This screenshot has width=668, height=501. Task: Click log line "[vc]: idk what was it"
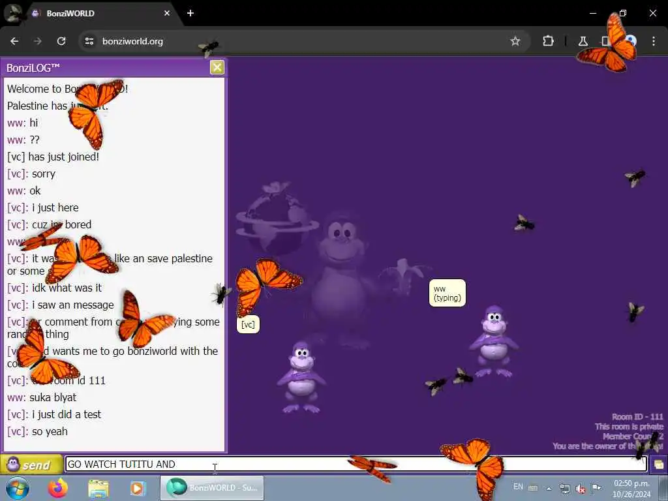click(x=55, y=288)
